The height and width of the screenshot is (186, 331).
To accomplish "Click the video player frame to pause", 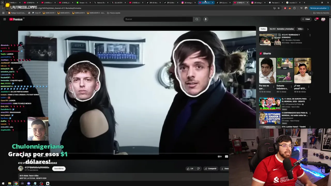I will [137, 92].
